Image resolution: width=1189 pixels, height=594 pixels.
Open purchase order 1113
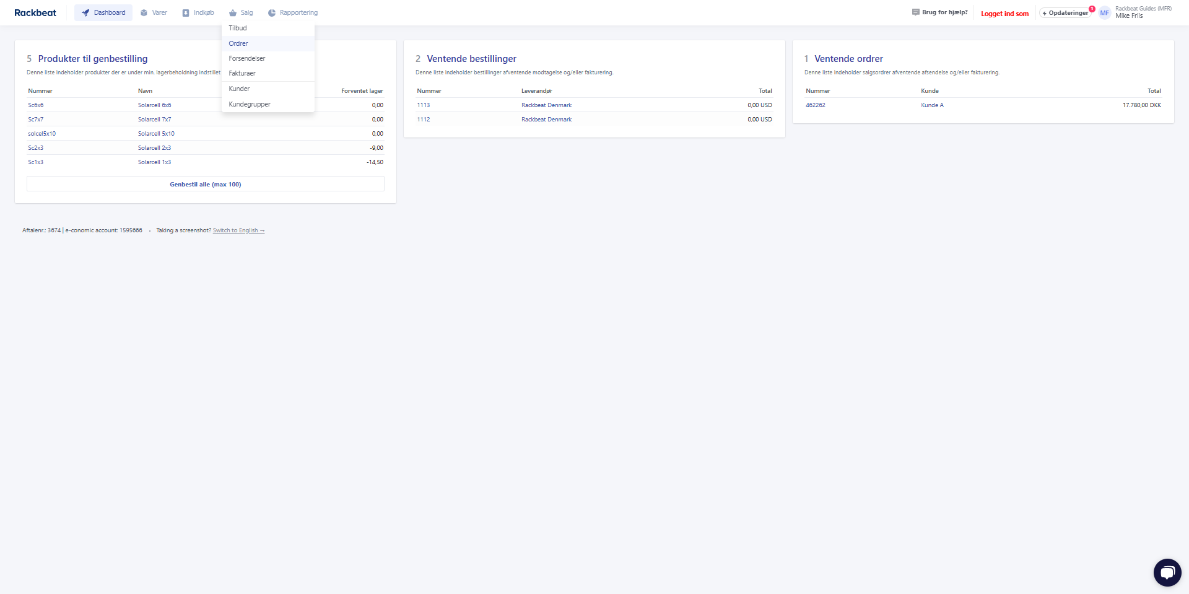(424, 105)
